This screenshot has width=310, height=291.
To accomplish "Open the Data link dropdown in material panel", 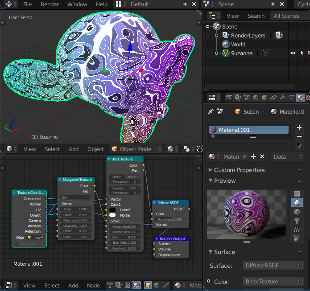I will (287, 157).
